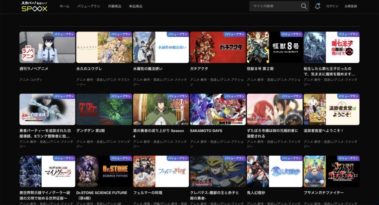Open the 怪獣8号 第2期 thumbnail
The width and height of the screenshot is (379, 205).
coord(275,47)
